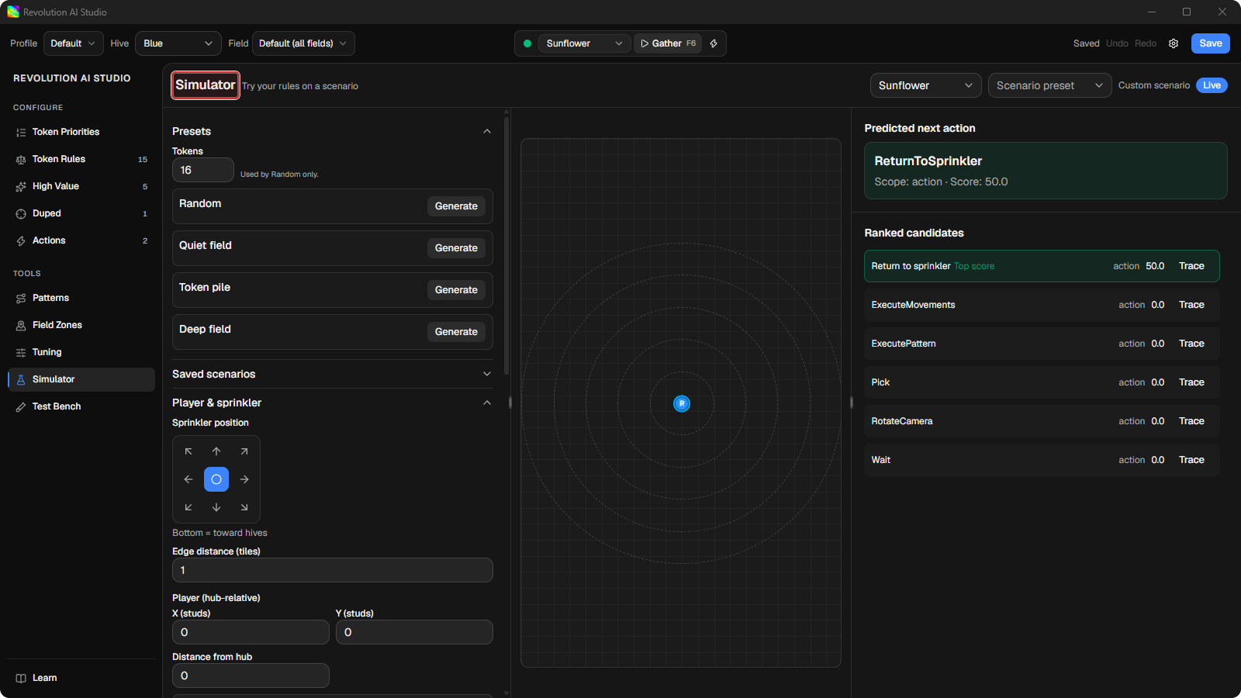Open the Hive Blue dropdown
The height and width of the screenshot is (698, 1241).
(x=178, y=43)
